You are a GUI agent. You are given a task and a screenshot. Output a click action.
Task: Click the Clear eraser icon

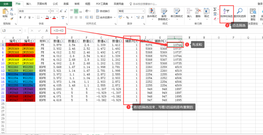[215, 19]
